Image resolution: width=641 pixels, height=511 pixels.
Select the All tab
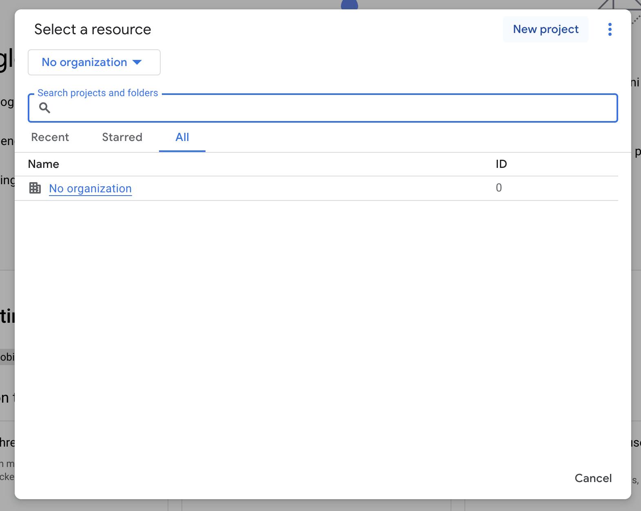[182, 137]
